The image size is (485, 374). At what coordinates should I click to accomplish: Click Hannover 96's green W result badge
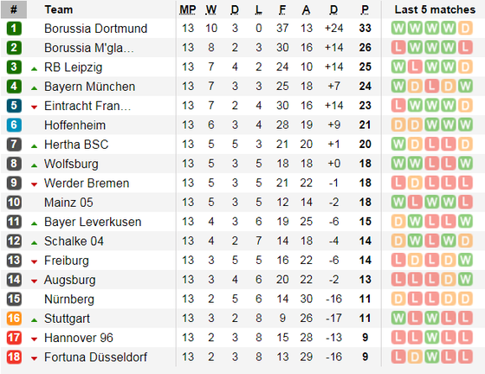click(432, 338)
